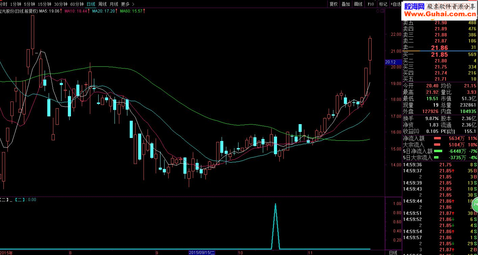Screen dimensions: 478x255
Task: Click the PE(动) value 155.1
Action: tap(470, 132)
